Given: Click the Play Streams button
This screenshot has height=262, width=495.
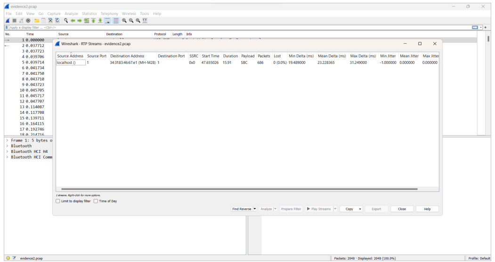Looking at the screenshot, I should tap(319, 209).
